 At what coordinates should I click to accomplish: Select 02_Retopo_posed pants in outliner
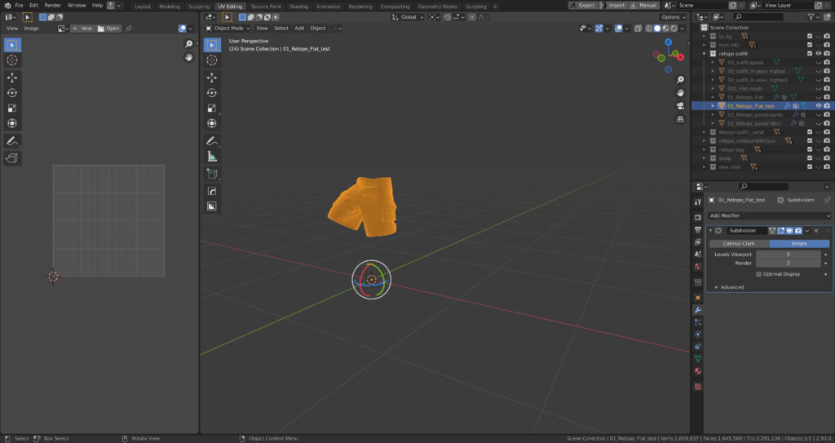754,115
